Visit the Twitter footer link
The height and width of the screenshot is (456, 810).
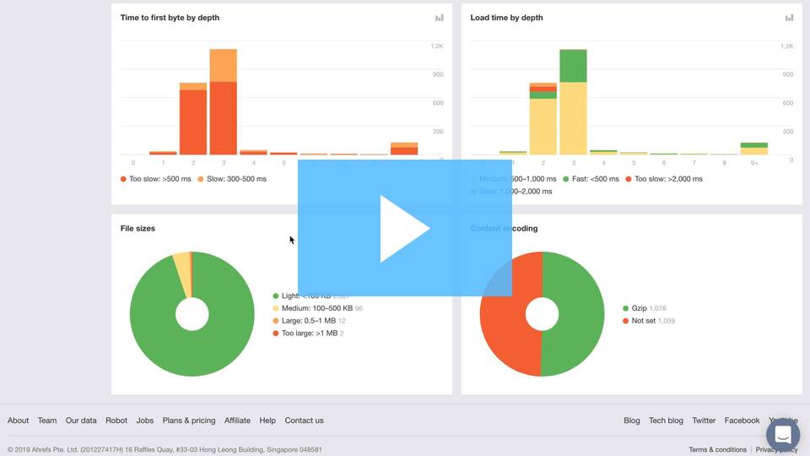(x=704, y=421)
